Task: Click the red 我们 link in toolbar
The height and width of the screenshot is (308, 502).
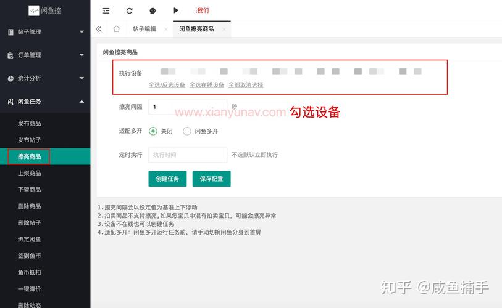Action: 203,10
